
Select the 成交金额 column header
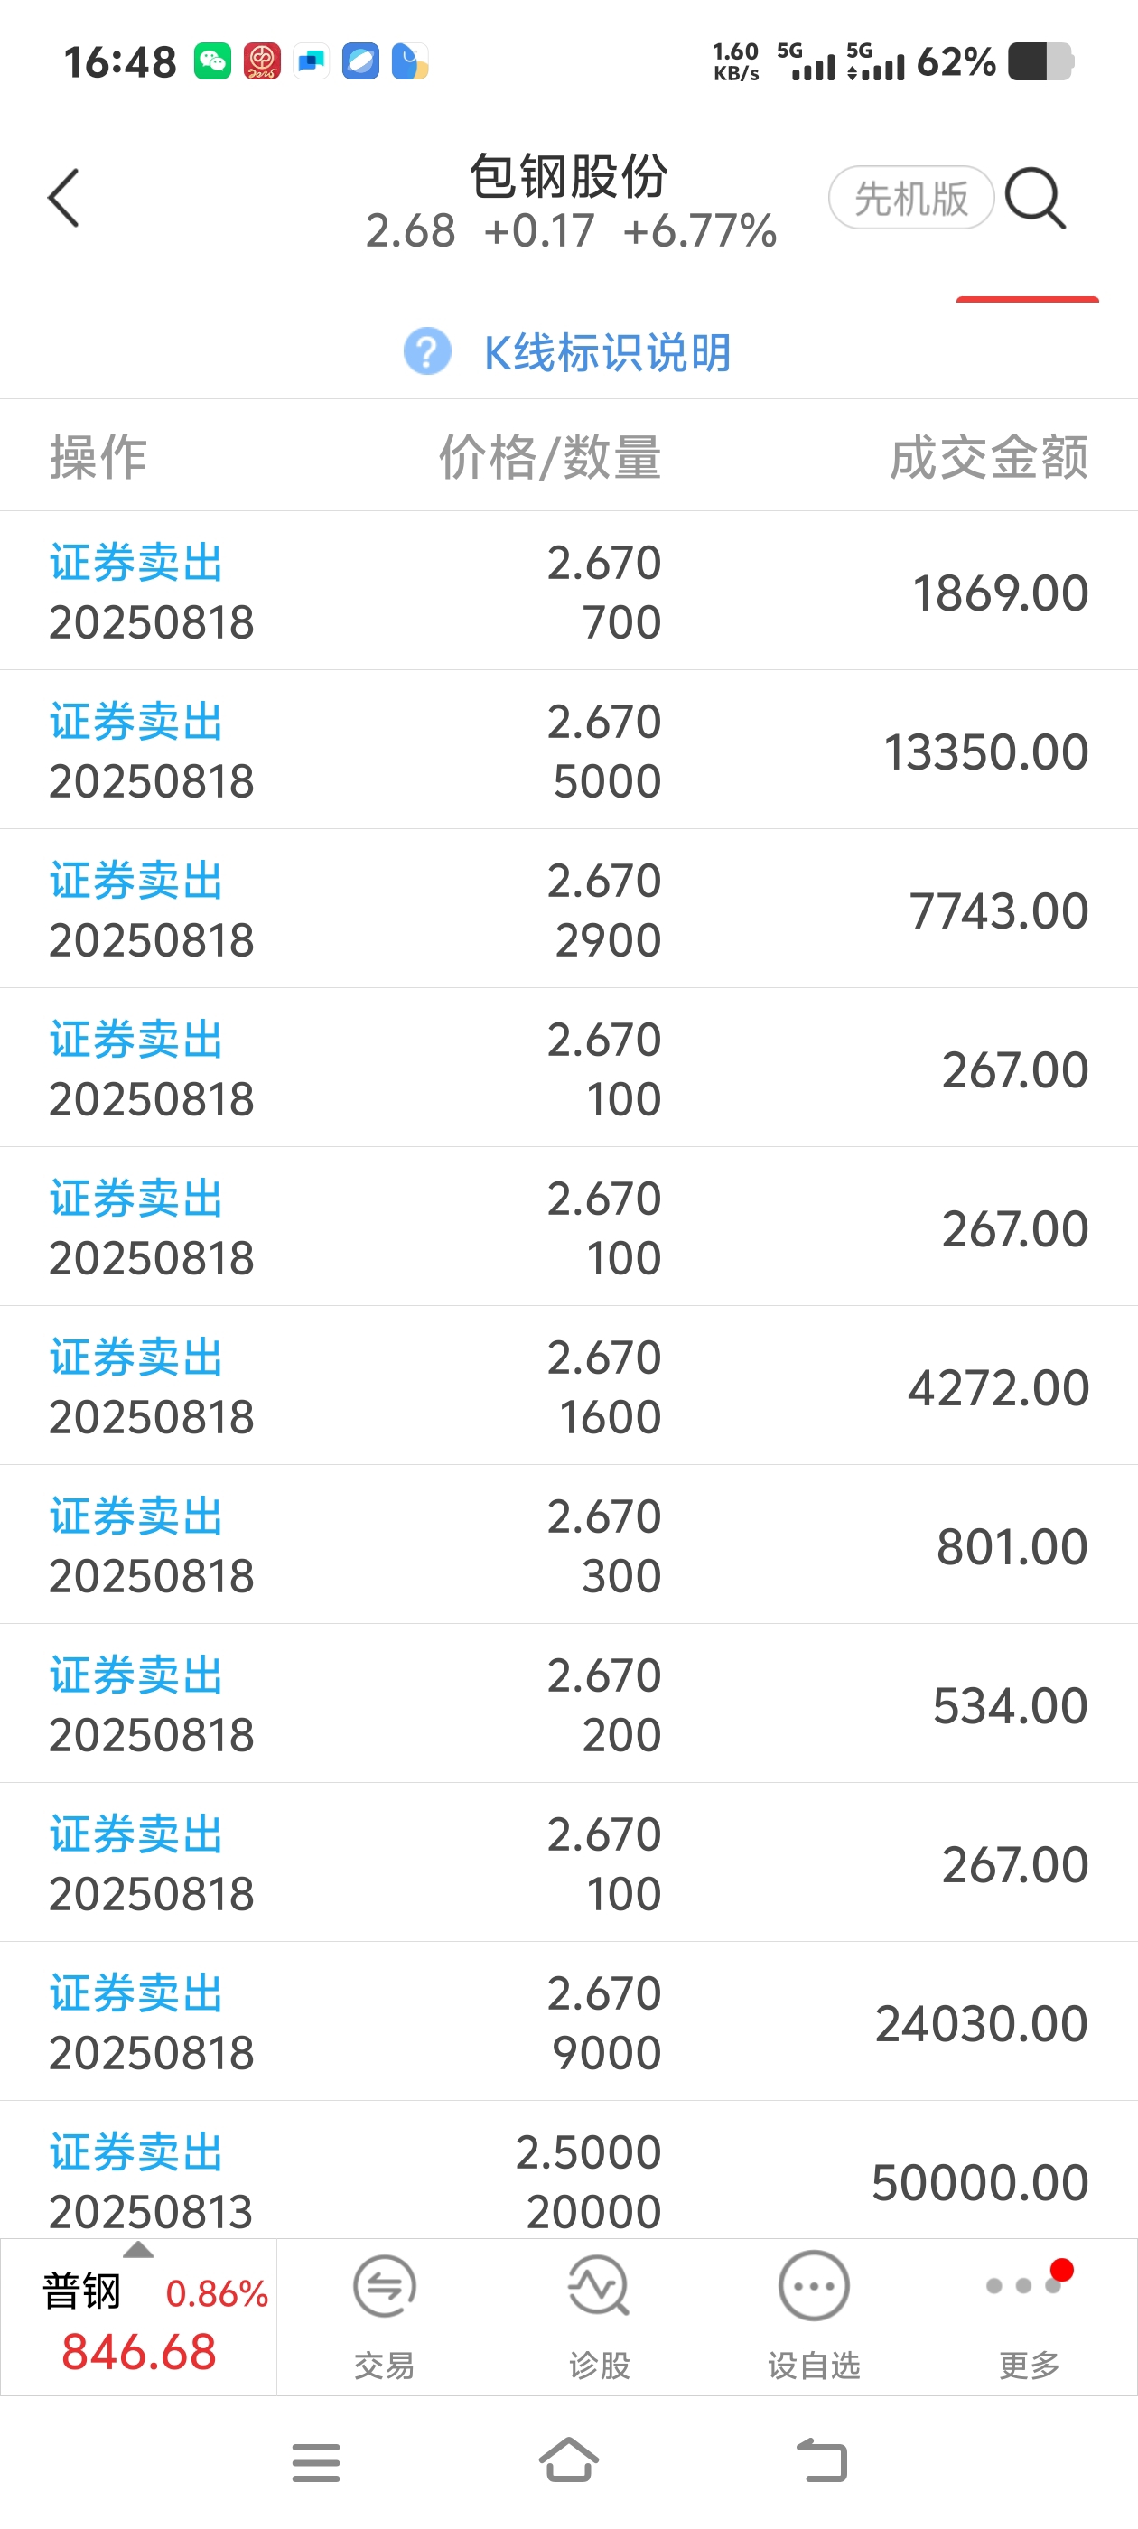(x=989, y=458)
